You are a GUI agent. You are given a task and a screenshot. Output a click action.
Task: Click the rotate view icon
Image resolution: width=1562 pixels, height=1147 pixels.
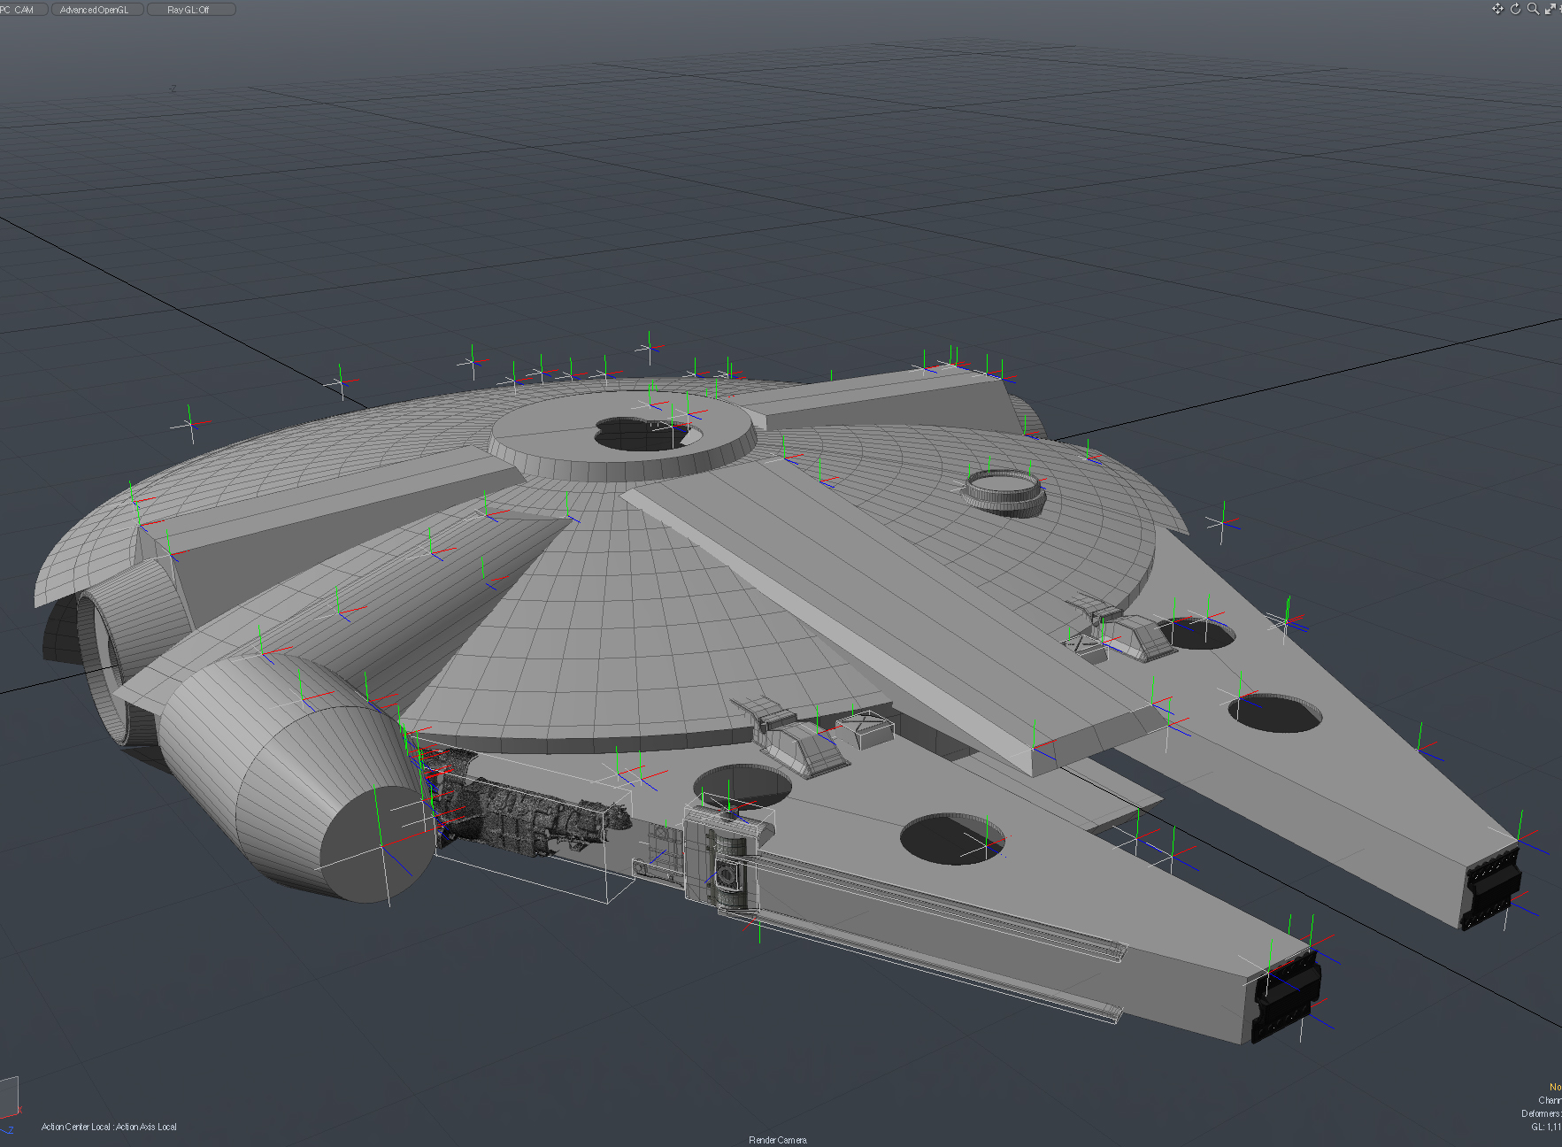click(x=1515, y=9)
